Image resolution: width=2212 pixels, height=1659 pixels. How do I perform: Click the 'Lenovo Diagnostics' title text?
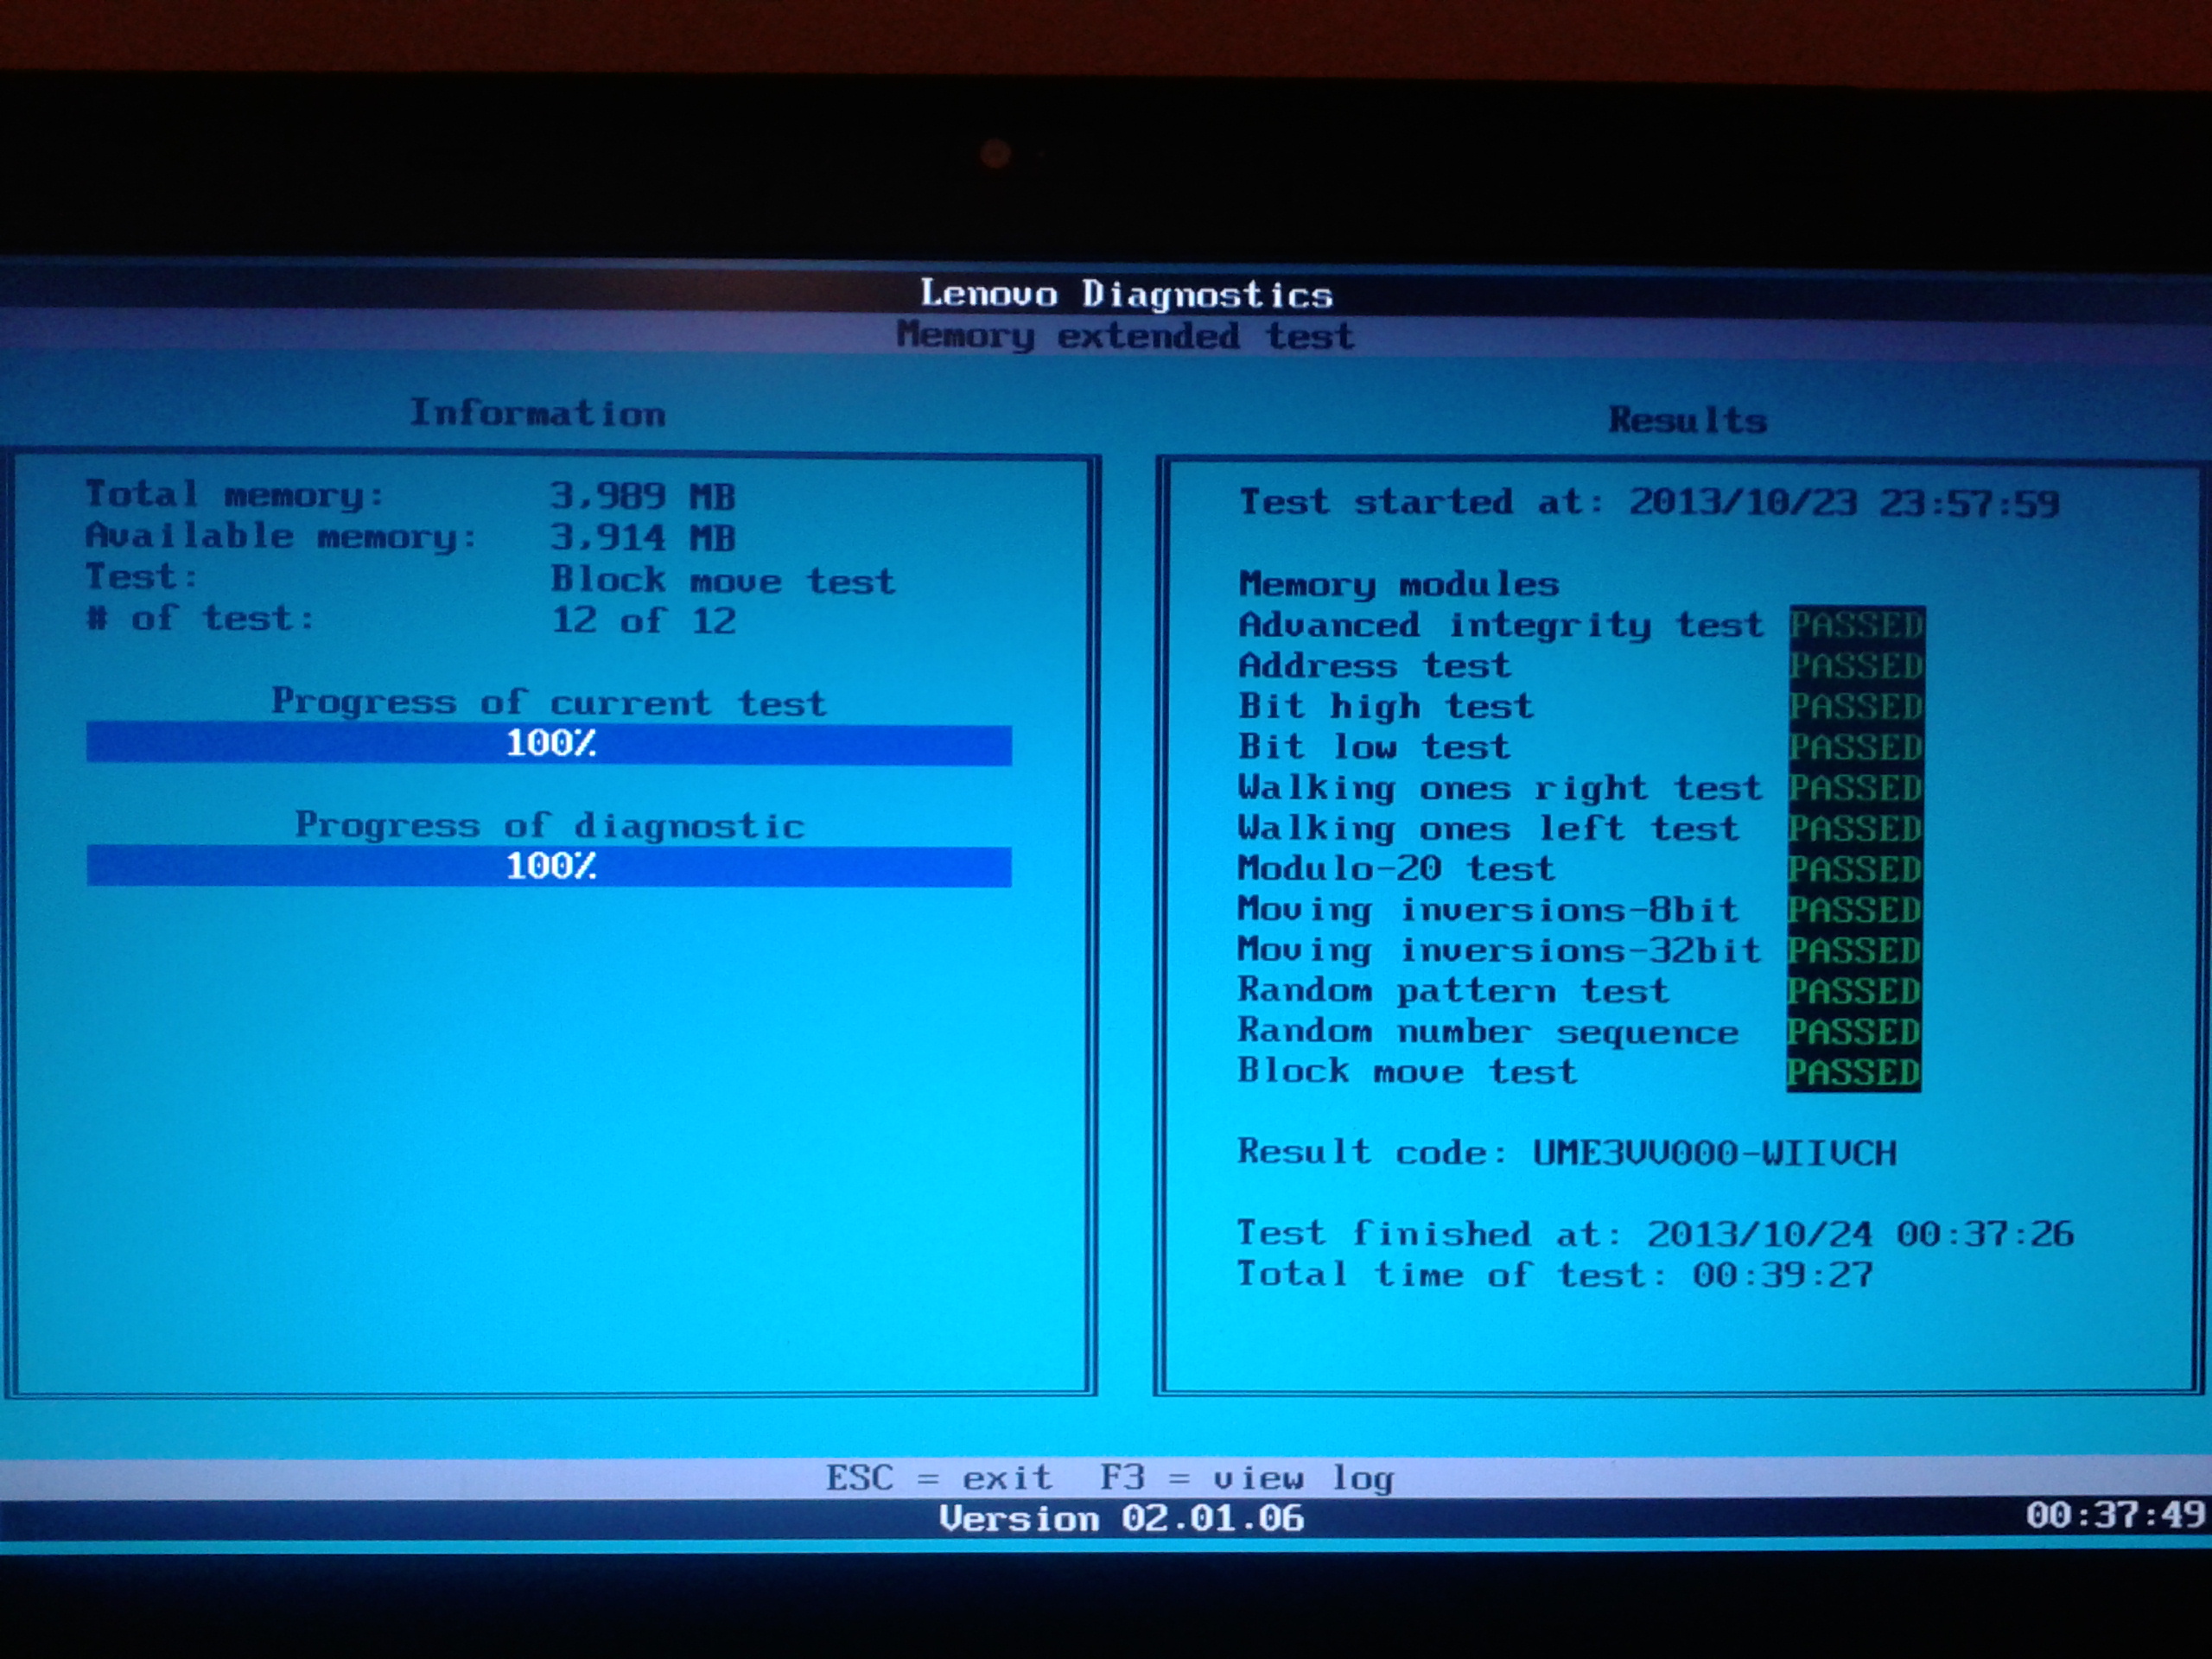(x=1126, y=294)
